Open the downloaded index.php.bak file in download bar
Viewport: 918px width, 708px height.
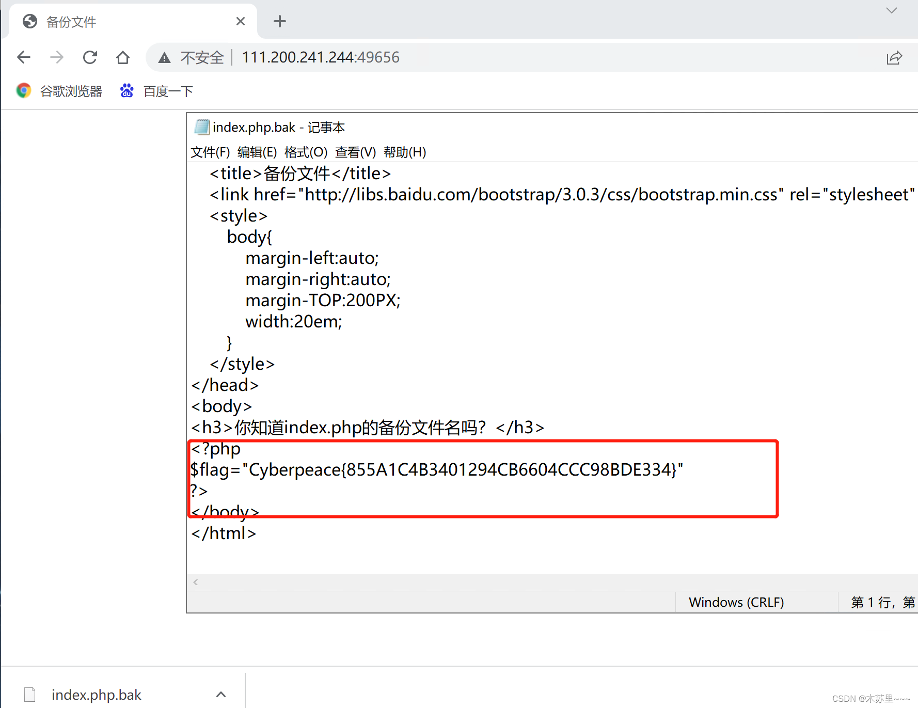[x=97, y=695]
